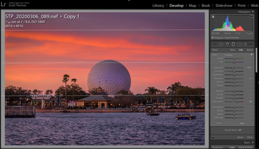
Task: Select the Crop Overlay tool icon
Action: point(214,44)
